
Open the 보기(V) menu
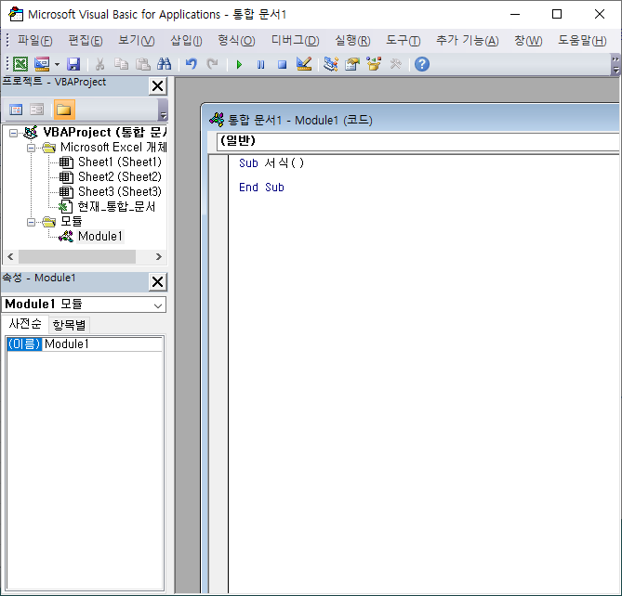[x=136, y=41]
